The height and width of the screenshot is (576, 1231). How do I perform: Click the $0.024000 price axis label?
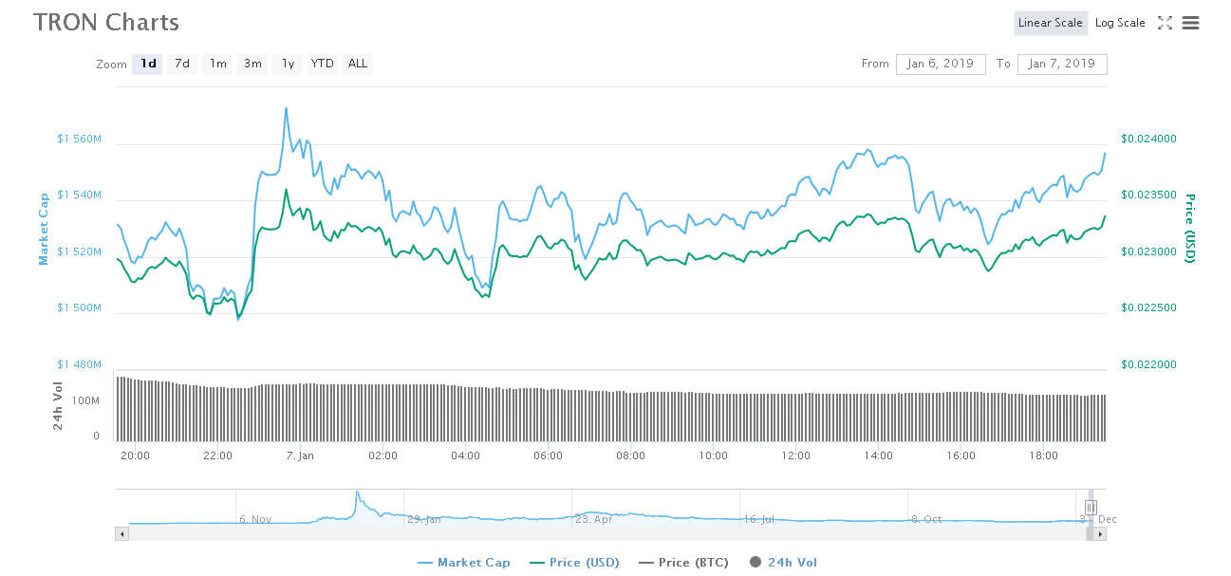[x=1148, y=139]
